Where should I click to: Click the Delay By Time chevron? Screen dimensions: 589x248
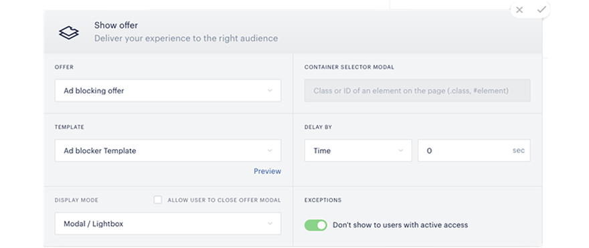click(x=400, y=151)
